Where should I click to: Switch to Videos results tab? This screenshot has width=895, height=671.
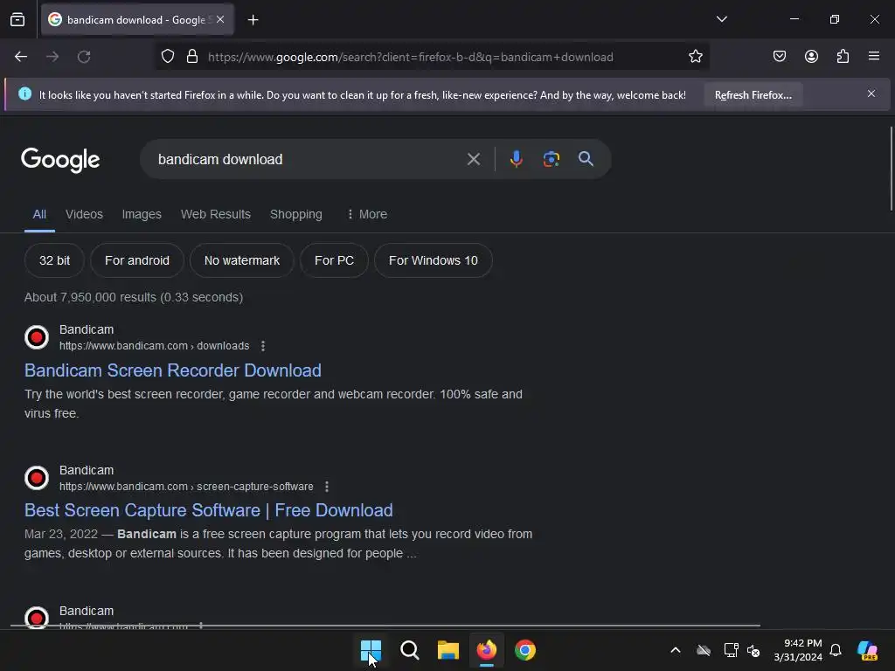point(84,215)
